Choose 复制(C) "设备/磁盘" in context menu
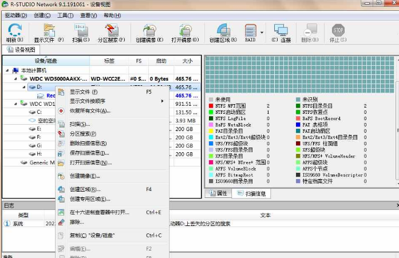 [112, 236]
